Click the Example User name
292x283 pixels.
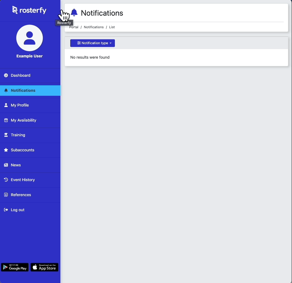[30, 56]
